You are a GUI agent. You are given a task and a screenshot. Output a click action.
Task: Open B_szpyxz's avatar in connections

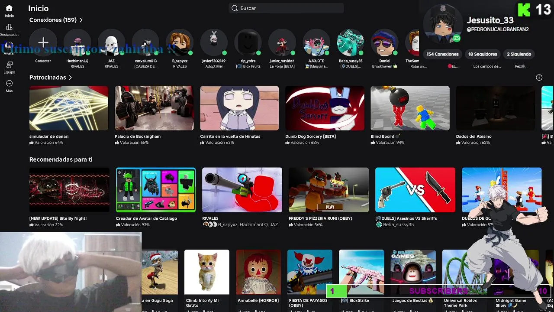click(x=180, y=42)
